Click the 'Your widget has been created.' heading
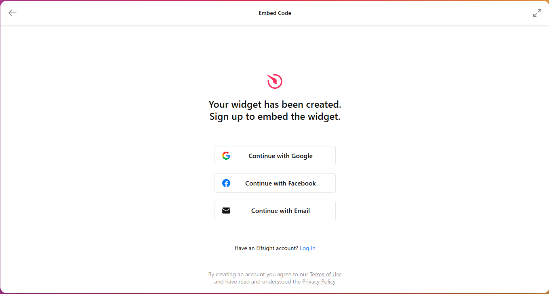The height and width of the screenshot is (294, 549). click(275, 104)
